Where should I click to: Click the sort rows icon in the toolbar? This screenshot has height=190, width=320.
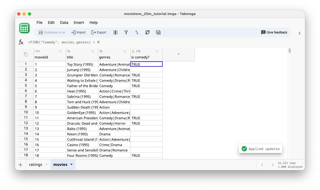coord(137,32)
